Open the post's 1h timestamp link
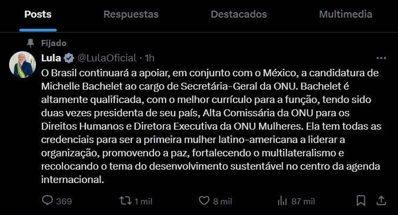Screen dimensions: 398x215 150,58
